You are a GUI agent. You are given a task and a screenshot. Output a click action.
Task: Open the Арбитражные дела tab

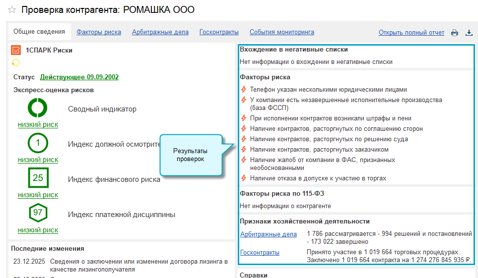[160, 32]
